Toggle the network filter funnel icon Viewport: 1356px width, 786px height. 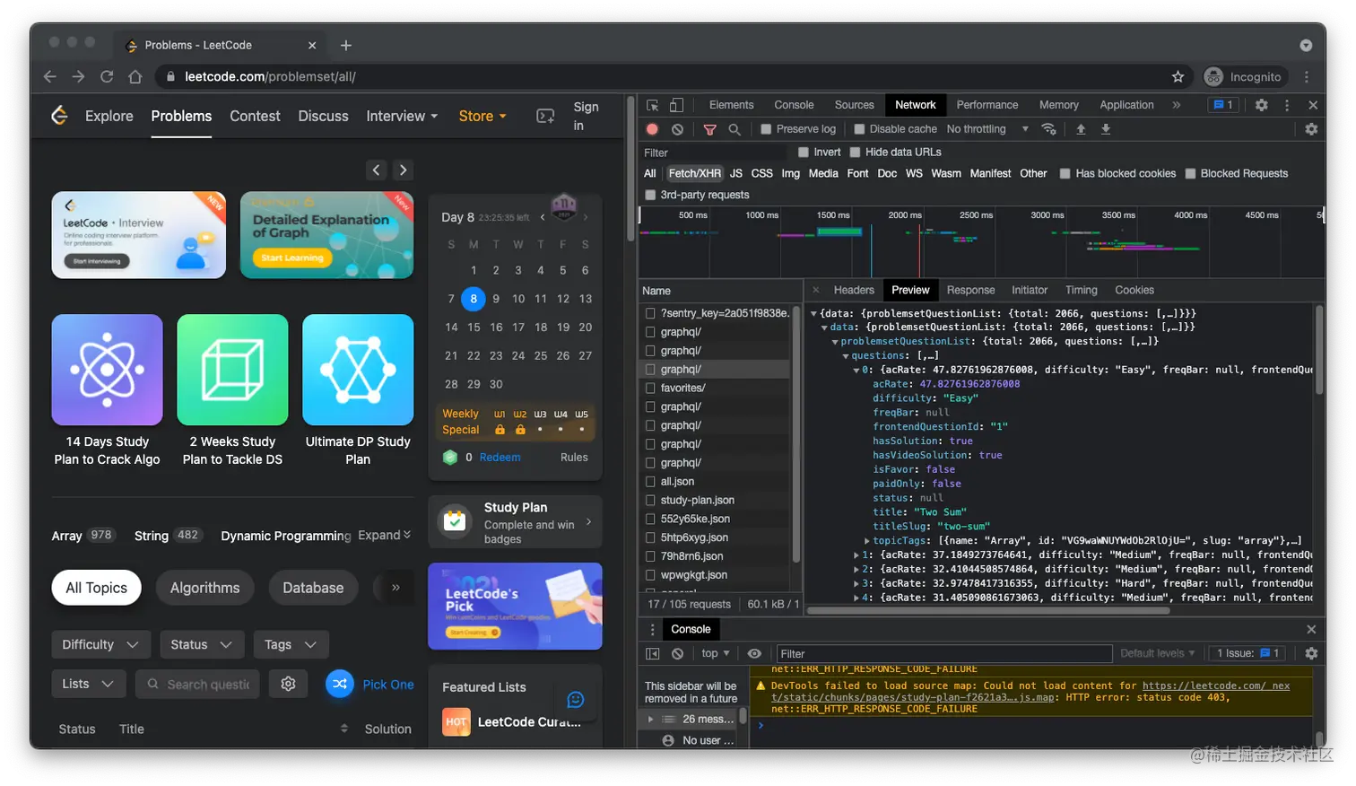pyautogui.click(x=709, y=129)
